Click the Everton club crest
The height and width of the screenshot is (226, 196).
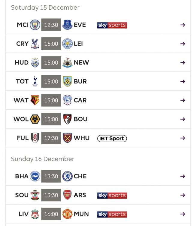pyautogui.click(x=67, y=25)
